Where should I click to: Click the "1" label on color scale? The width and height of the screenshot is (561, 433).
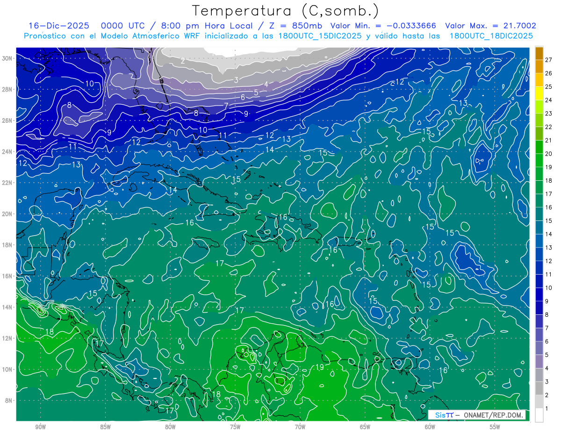(547, 408)
